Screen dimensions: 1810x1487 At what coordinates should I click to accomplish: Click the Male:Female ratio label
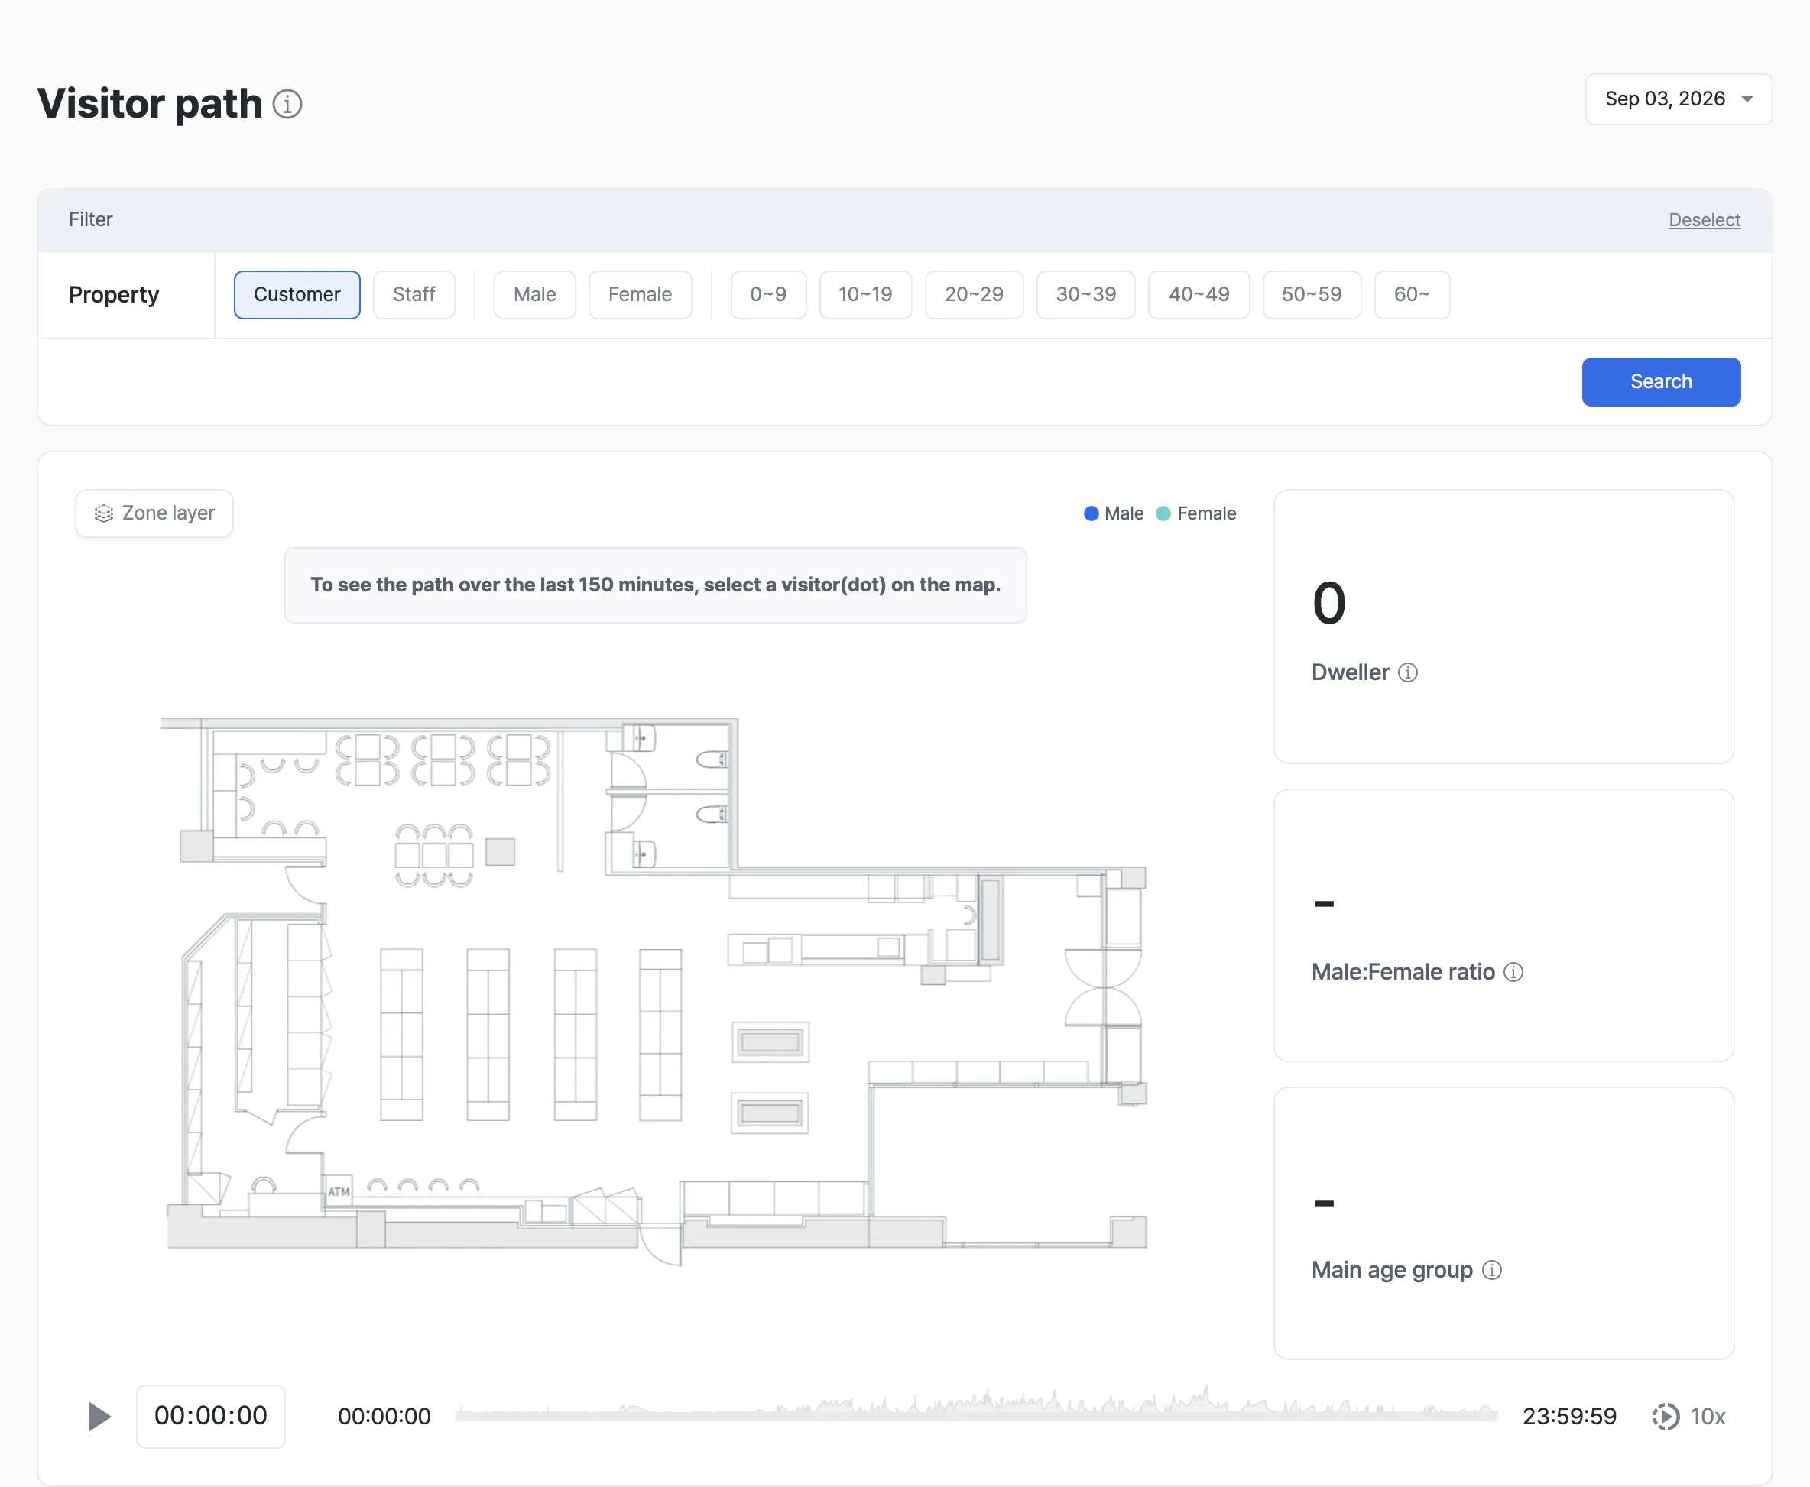(1403, 972)
